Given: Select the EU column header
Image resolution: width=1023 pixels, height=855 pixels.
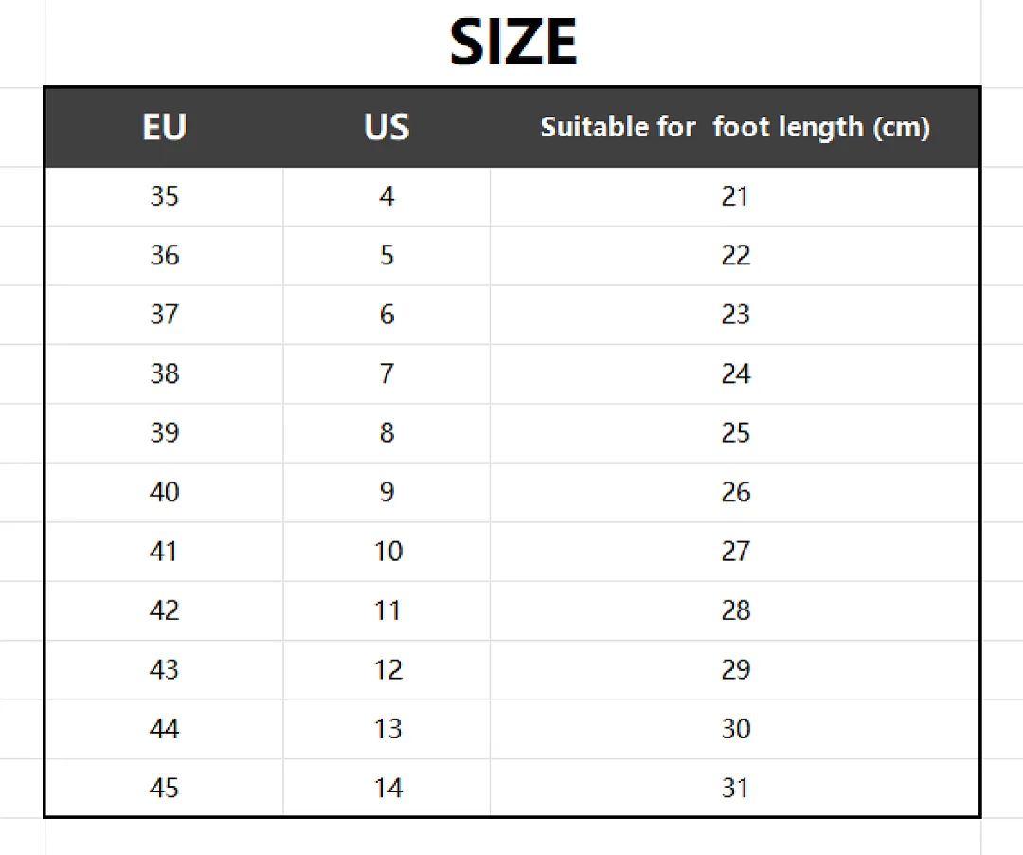Looking at the screenshot, I should pyautogui.click(x=165, y=127).
